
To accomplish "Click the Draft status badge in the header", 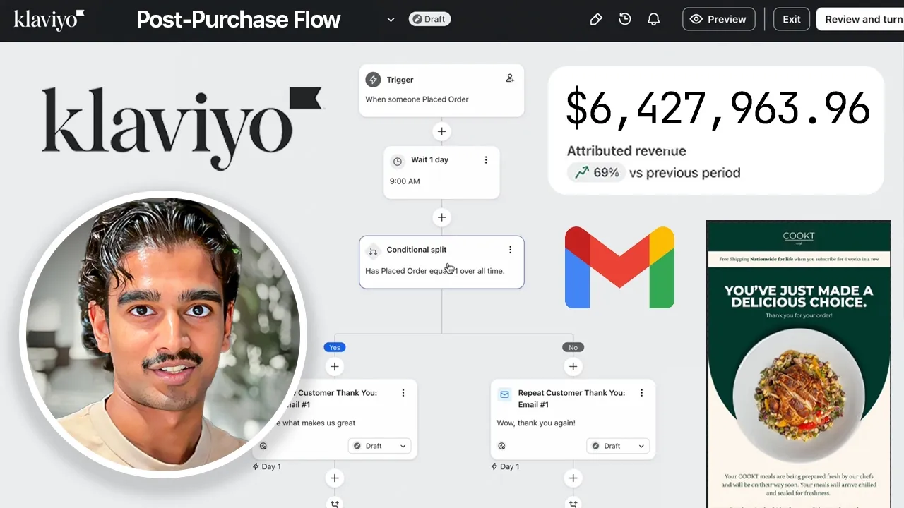I will tap(429, 19).
